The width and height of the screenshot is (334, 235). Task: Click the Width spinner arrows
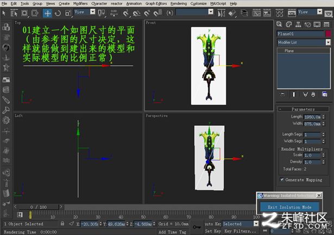323,124
